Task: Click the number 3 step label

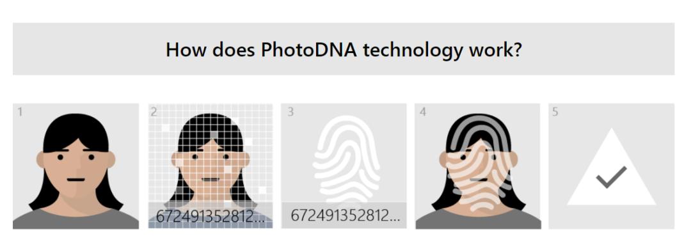Action: [290, 112]
